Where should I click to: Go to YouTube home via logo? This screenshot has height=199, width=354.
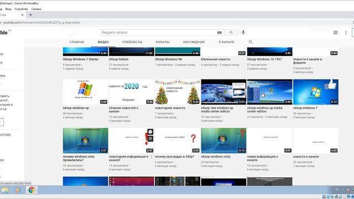coord(4,33)
